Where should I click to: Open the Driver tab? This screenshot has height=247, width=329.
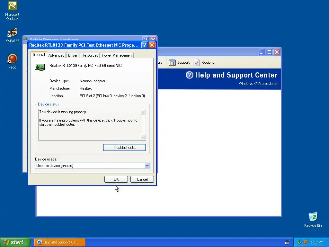[x=73, y=55]
